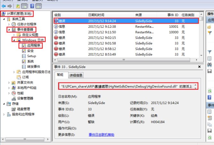Open 设备管理器
214x145 pixels.
coord(25,98)
